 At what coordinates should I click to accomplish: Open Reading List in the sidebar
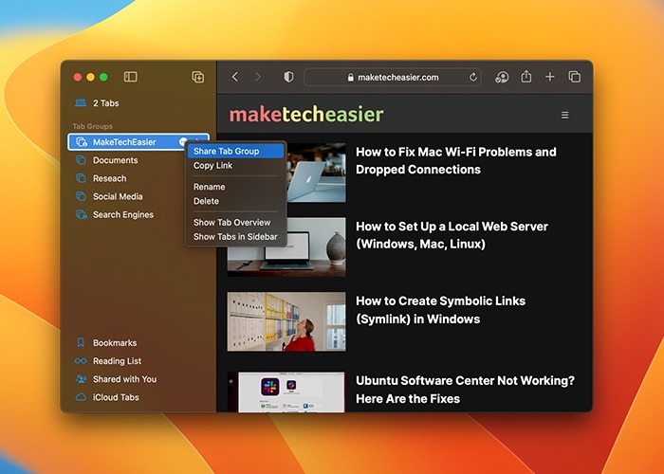click(x=138, y=361)
